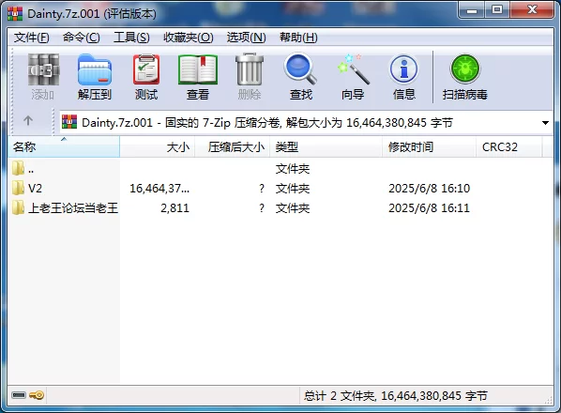Expand the archive path dropdown arrow
This screenshot has height=413, width=561.
545,123
